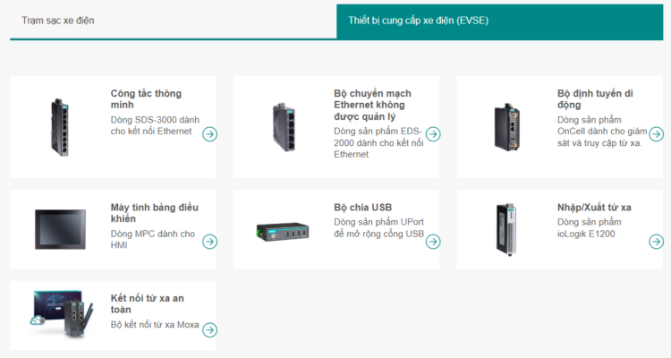Screen dimensions: 671x358
Task: Select the Thiết bị cung cấp xe điện (EVSE) tab
Action: [x=500, y=21]
